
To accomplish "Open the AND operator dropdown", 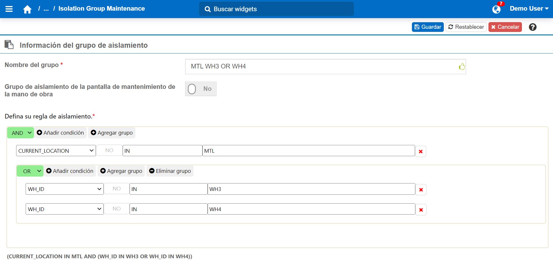I will pos(21,133).
